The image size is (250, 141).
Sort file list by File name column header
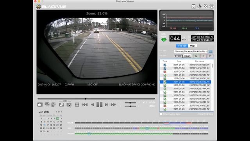coord(200,61)
